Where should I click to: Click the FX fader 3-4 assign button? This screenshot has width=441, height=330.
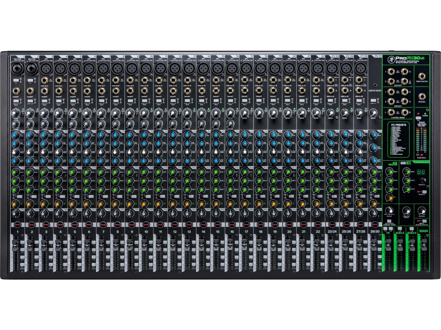tap(391, 229)
